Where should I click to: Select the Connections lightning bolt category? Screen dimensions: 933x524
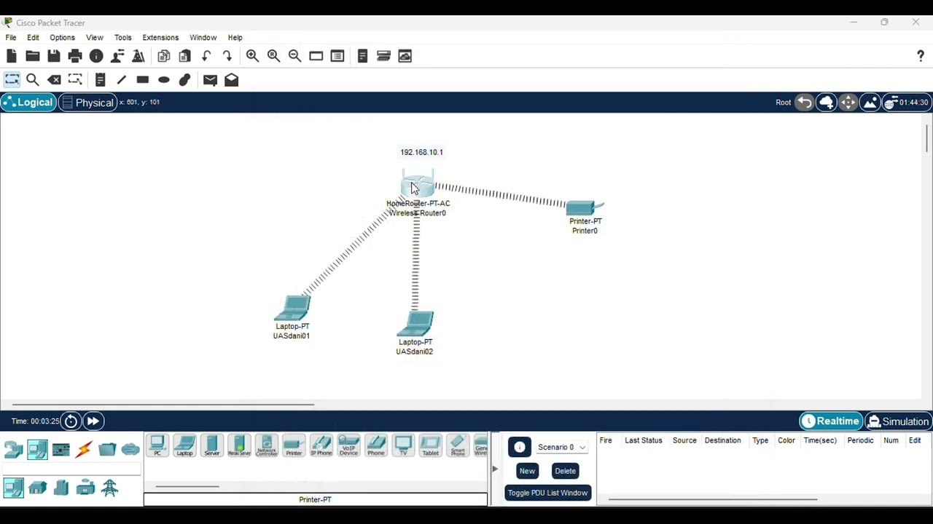point(84,450)
